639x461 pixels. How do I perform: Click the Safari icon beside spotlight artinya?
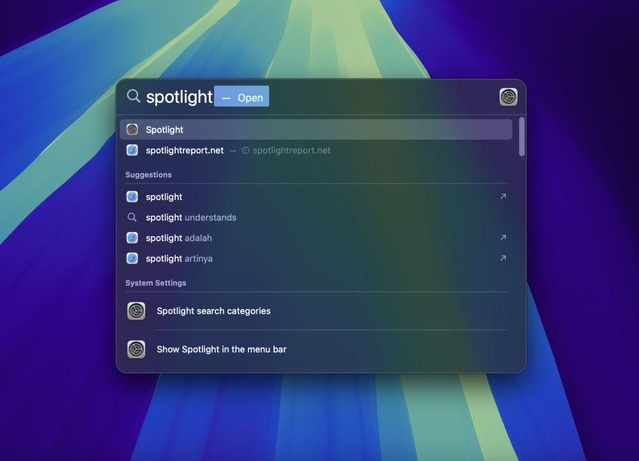point(132,258)
